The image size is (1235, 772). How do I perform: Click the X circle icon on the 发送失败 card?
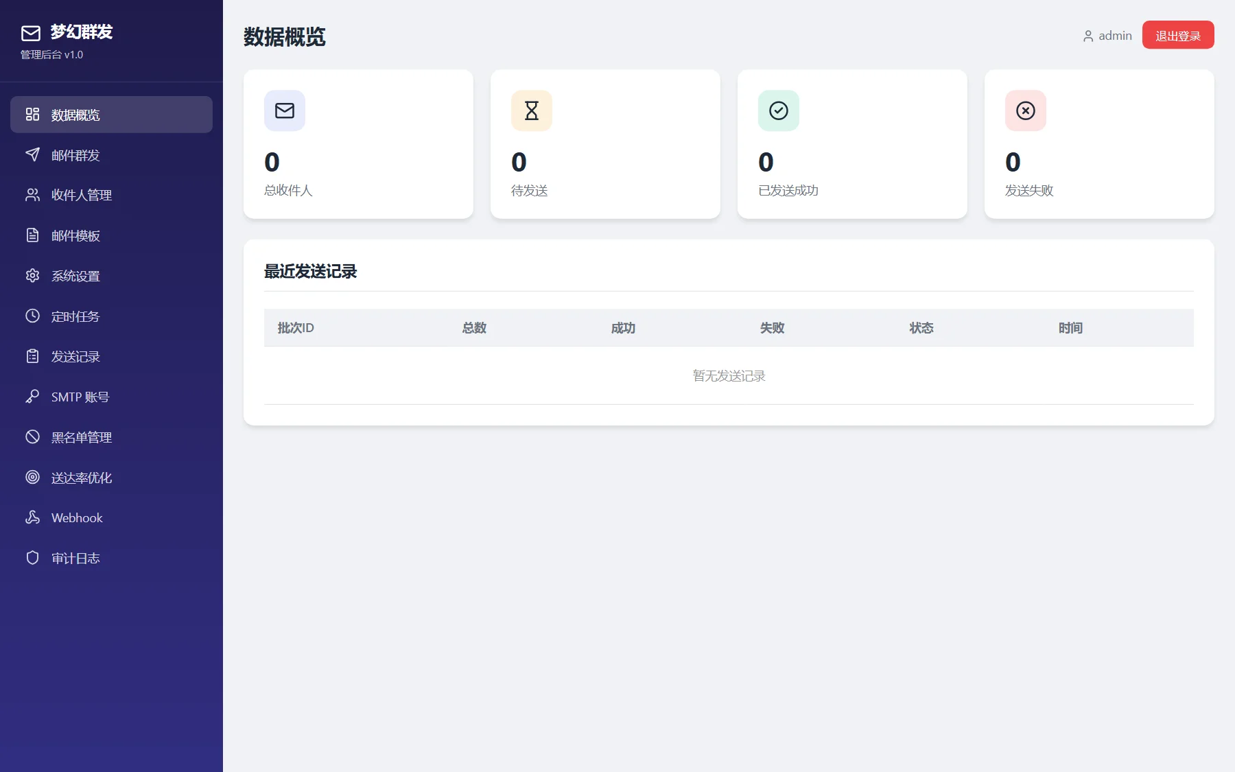(x=1026, y=110)
